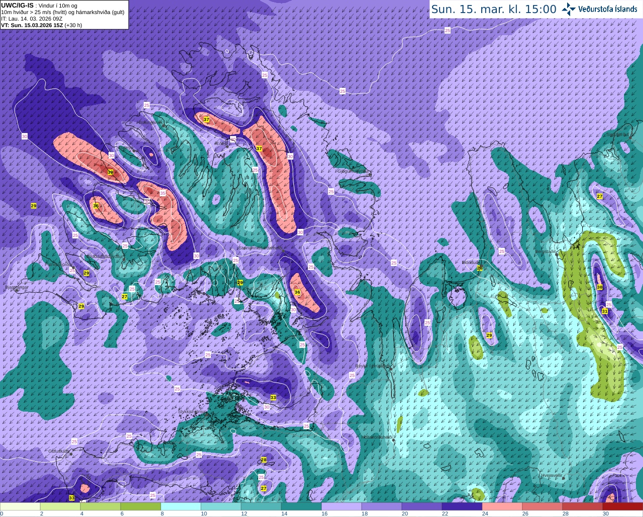643x517 pixels.
Task: Click the Veðurstofa Íslands name text
Action: point(607,9)
